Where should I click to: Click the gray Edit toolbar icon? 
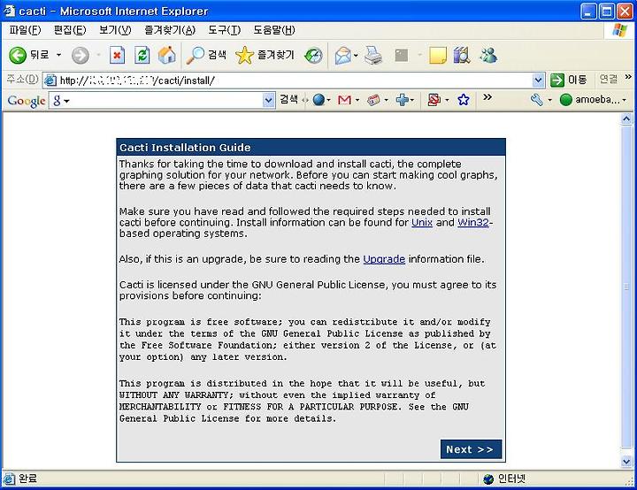click(x=402, y=55)
